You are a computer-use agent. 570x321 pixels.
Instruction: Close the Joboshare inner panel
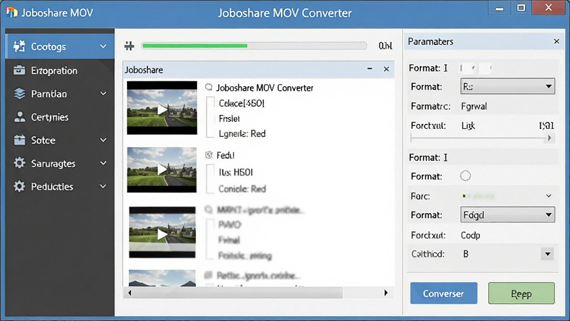[386, 69]
